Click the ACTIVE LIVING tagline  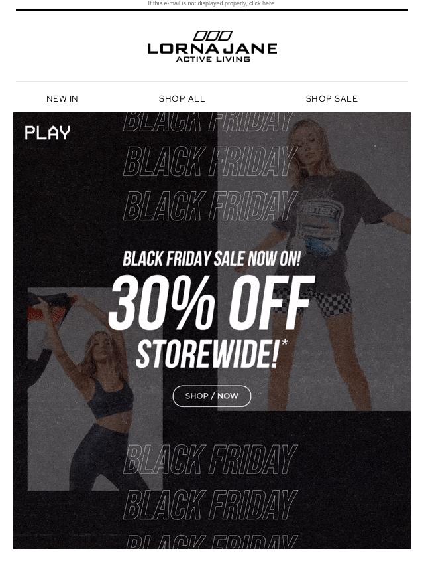pos(213,59)
